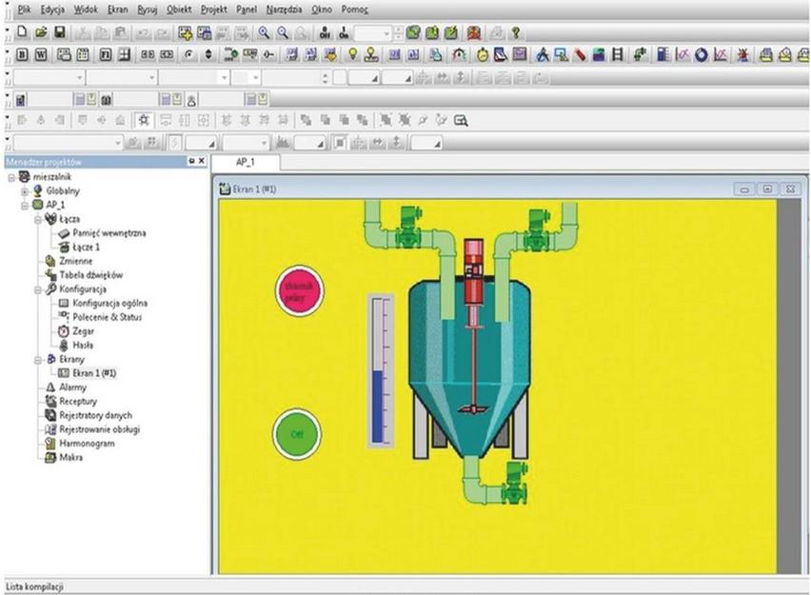
Task: Select the bit lamp lightbulb object tool
Action: coord(352,54)
